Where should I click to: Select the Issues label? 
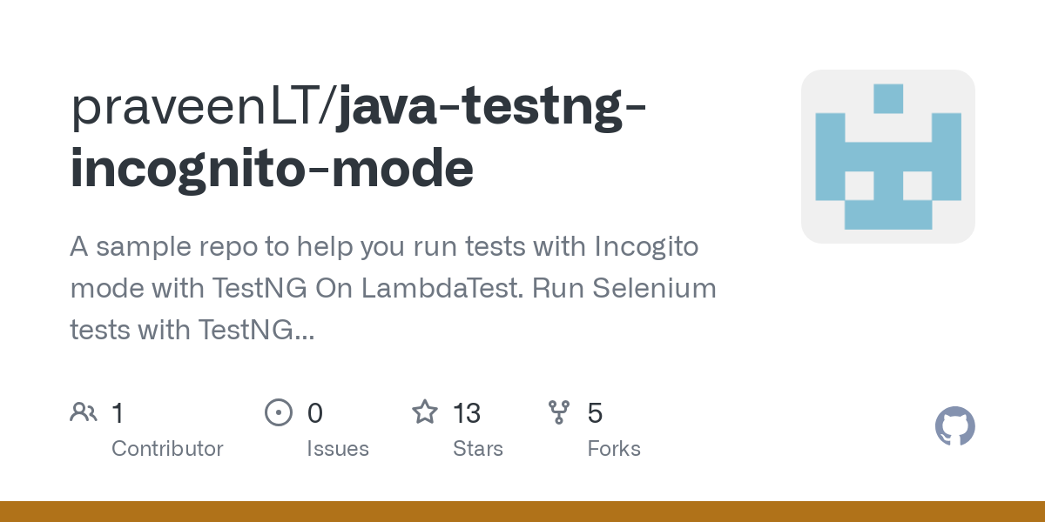point(337,449)
